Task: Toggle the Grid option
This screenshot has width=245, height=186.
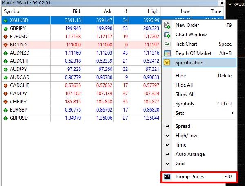Action: tap(180, 164)
